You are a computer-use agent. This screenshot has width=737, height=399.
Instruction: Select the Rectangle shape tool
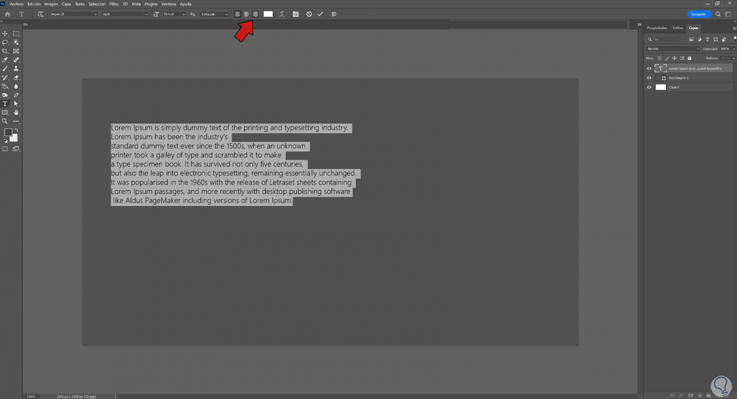[x=5, y=112]
